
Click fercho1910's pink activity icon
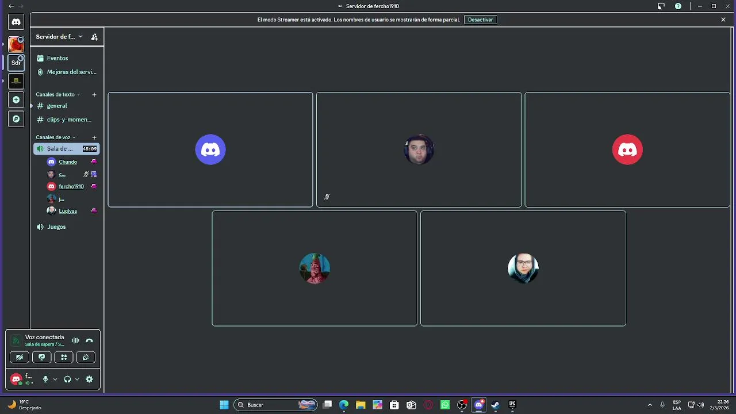click(x=94, y=186)
